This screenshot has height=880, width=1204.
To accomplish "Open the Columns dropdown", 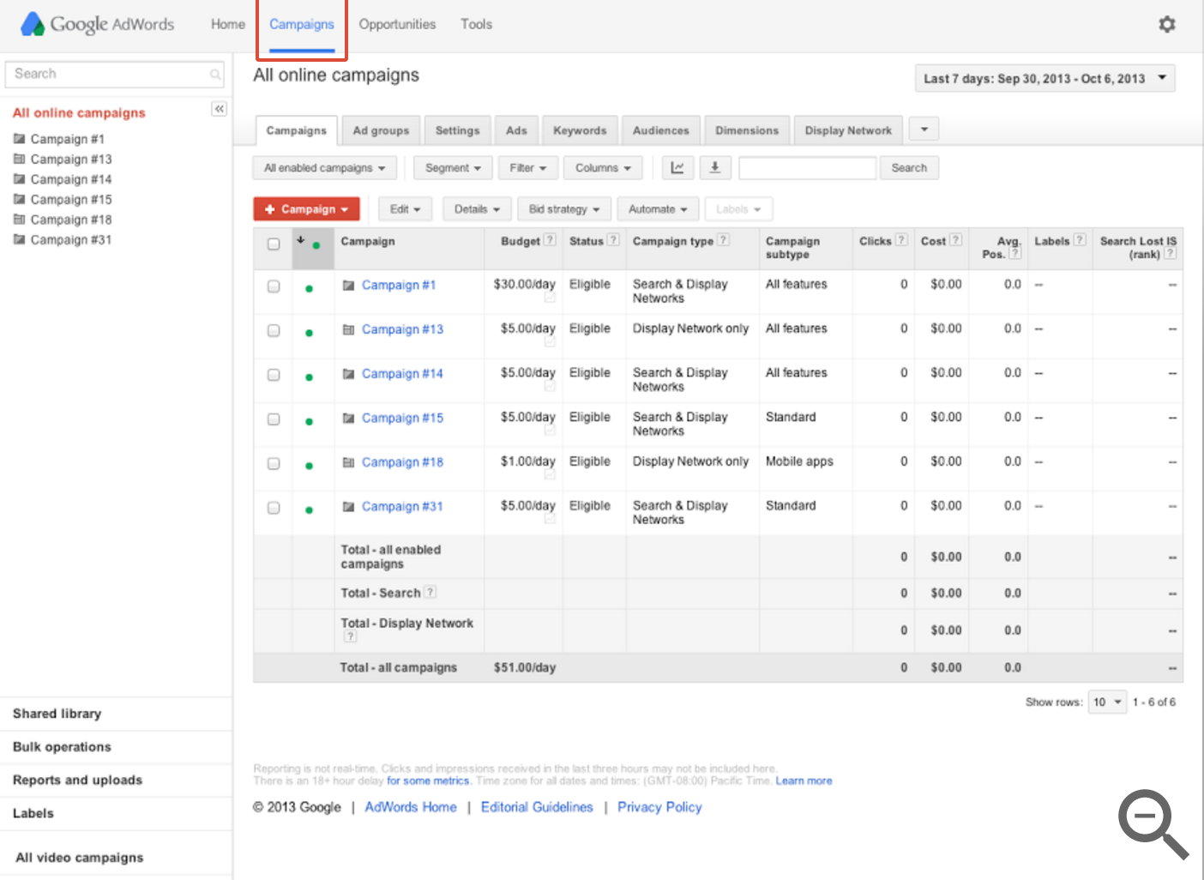I will (603, 168).
